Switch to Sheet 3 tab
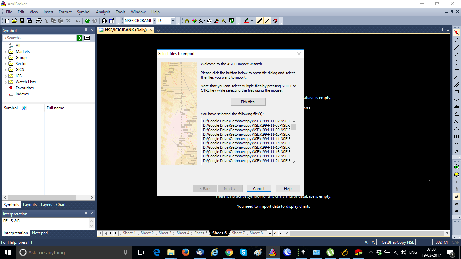The height and width of the screenshot is (259, 461). tap(165, 233)
